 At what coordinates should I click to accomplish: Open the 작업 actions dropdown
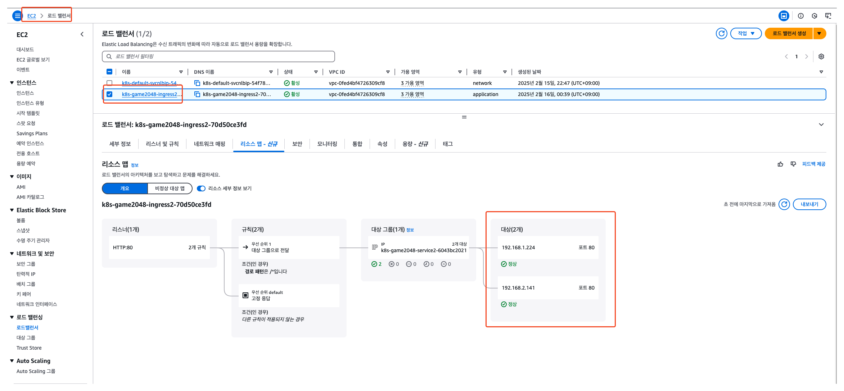click(x=746, y=33)
